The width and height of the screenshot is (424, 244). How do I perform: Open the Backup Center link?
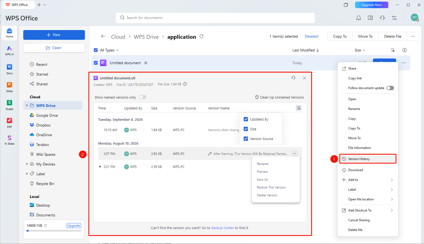[223, 228]
